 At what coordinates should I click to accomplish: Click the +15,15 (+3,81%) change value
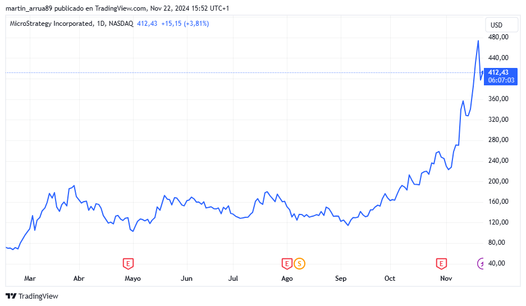(185, 24)
